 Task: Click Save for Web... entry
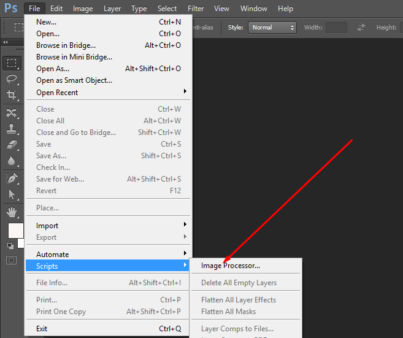(108, 179)
